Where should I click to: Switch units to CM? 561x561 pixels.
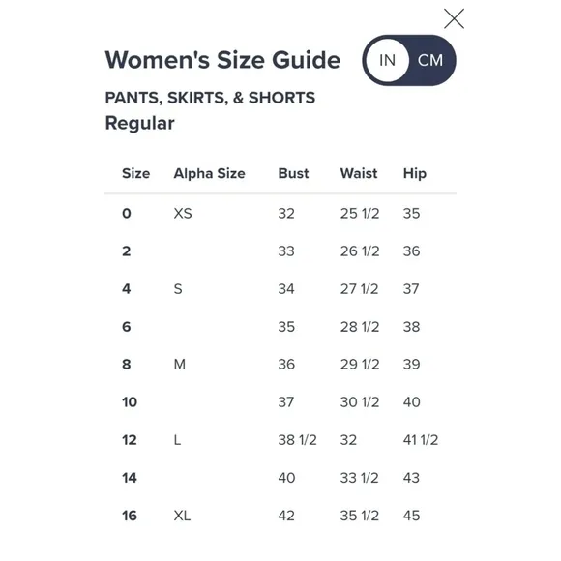pos(430,60)
